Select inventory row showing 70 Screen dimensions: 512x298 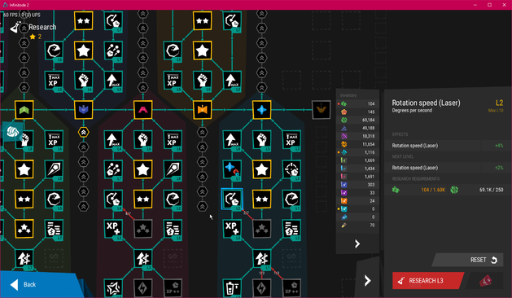pyautogui.click(x=357, y=226)
